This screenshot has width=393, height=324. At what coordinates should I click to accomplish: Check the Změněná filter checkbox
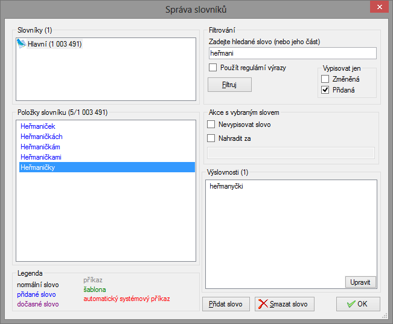pyautogui.click(x=325, y=79)
